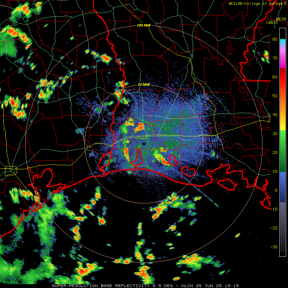Screen dimensions: 288x288
Task: Click the 30 value on dBZ scale
Action: click(275, 133)
